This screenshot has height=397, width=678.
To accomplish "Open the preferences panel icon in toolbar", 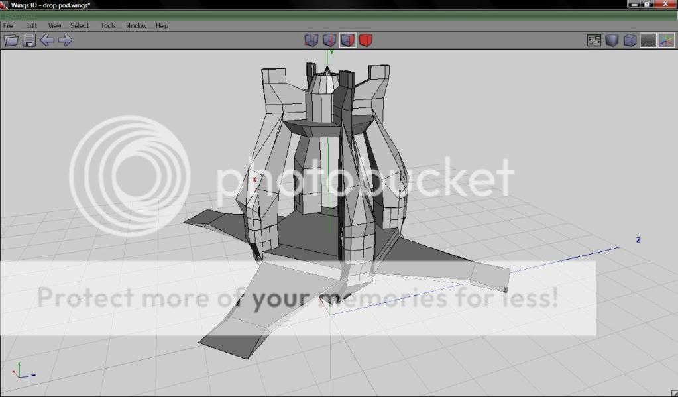I will [x=594, y=40].
